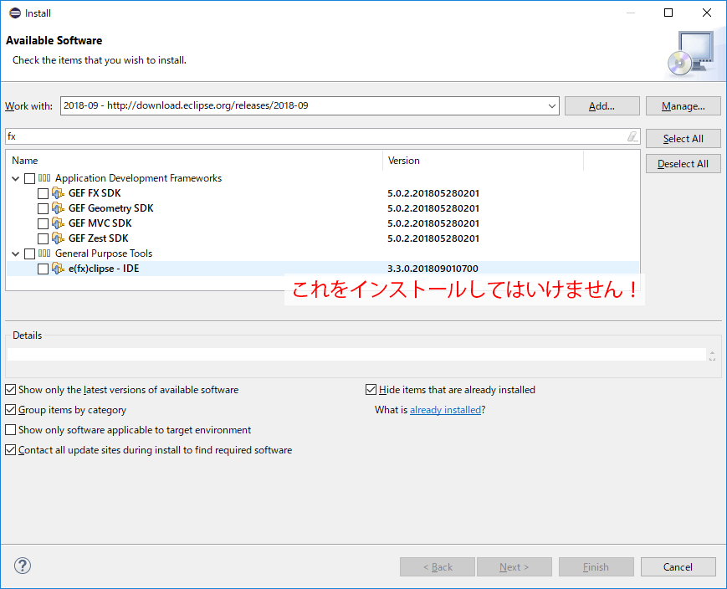Enable Show only software applicable to target environment
The width and height of the screenshot is (727, 589).
[10, 430]
